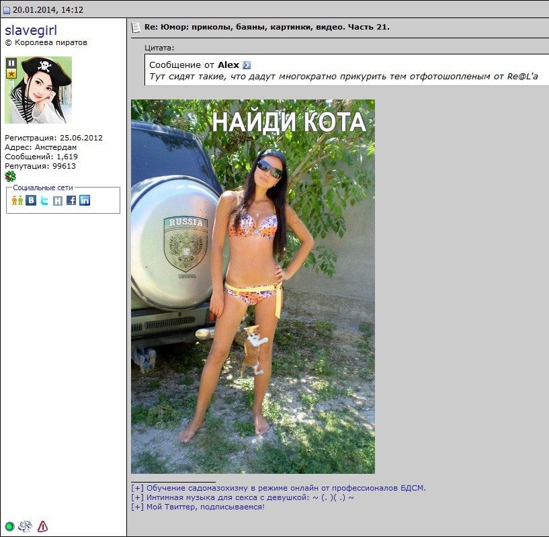Open the Moi Krug people icon
The image size is (549, 537).
(17, 200)
